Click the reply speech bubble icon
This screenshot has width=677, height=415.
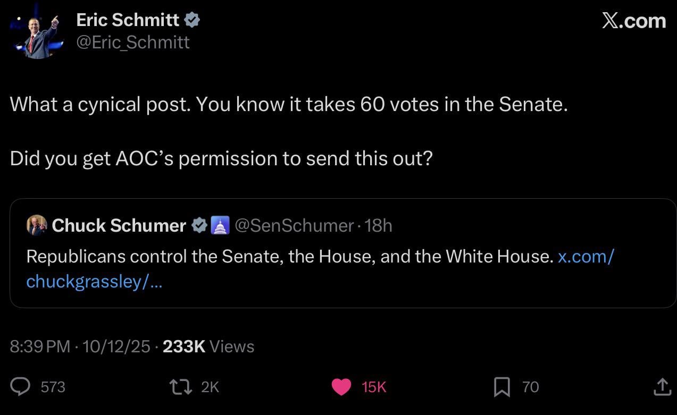click(21, 387)
